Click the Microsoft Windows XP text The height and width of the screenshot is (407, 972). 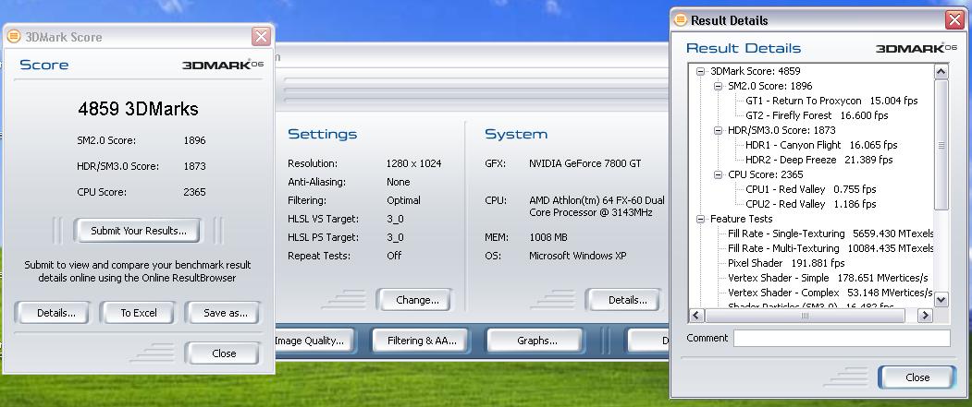tap(578, 256)
